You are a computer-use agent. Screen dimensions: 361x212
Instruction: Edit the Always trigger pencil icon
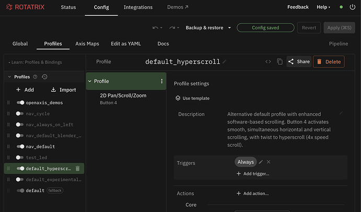(x=261, y=162)
